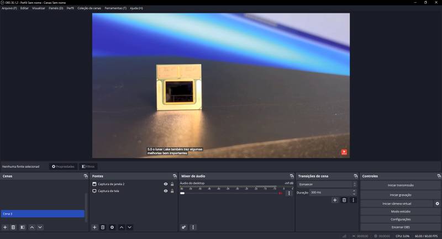Click the Propriedades button

coord(63,166)
